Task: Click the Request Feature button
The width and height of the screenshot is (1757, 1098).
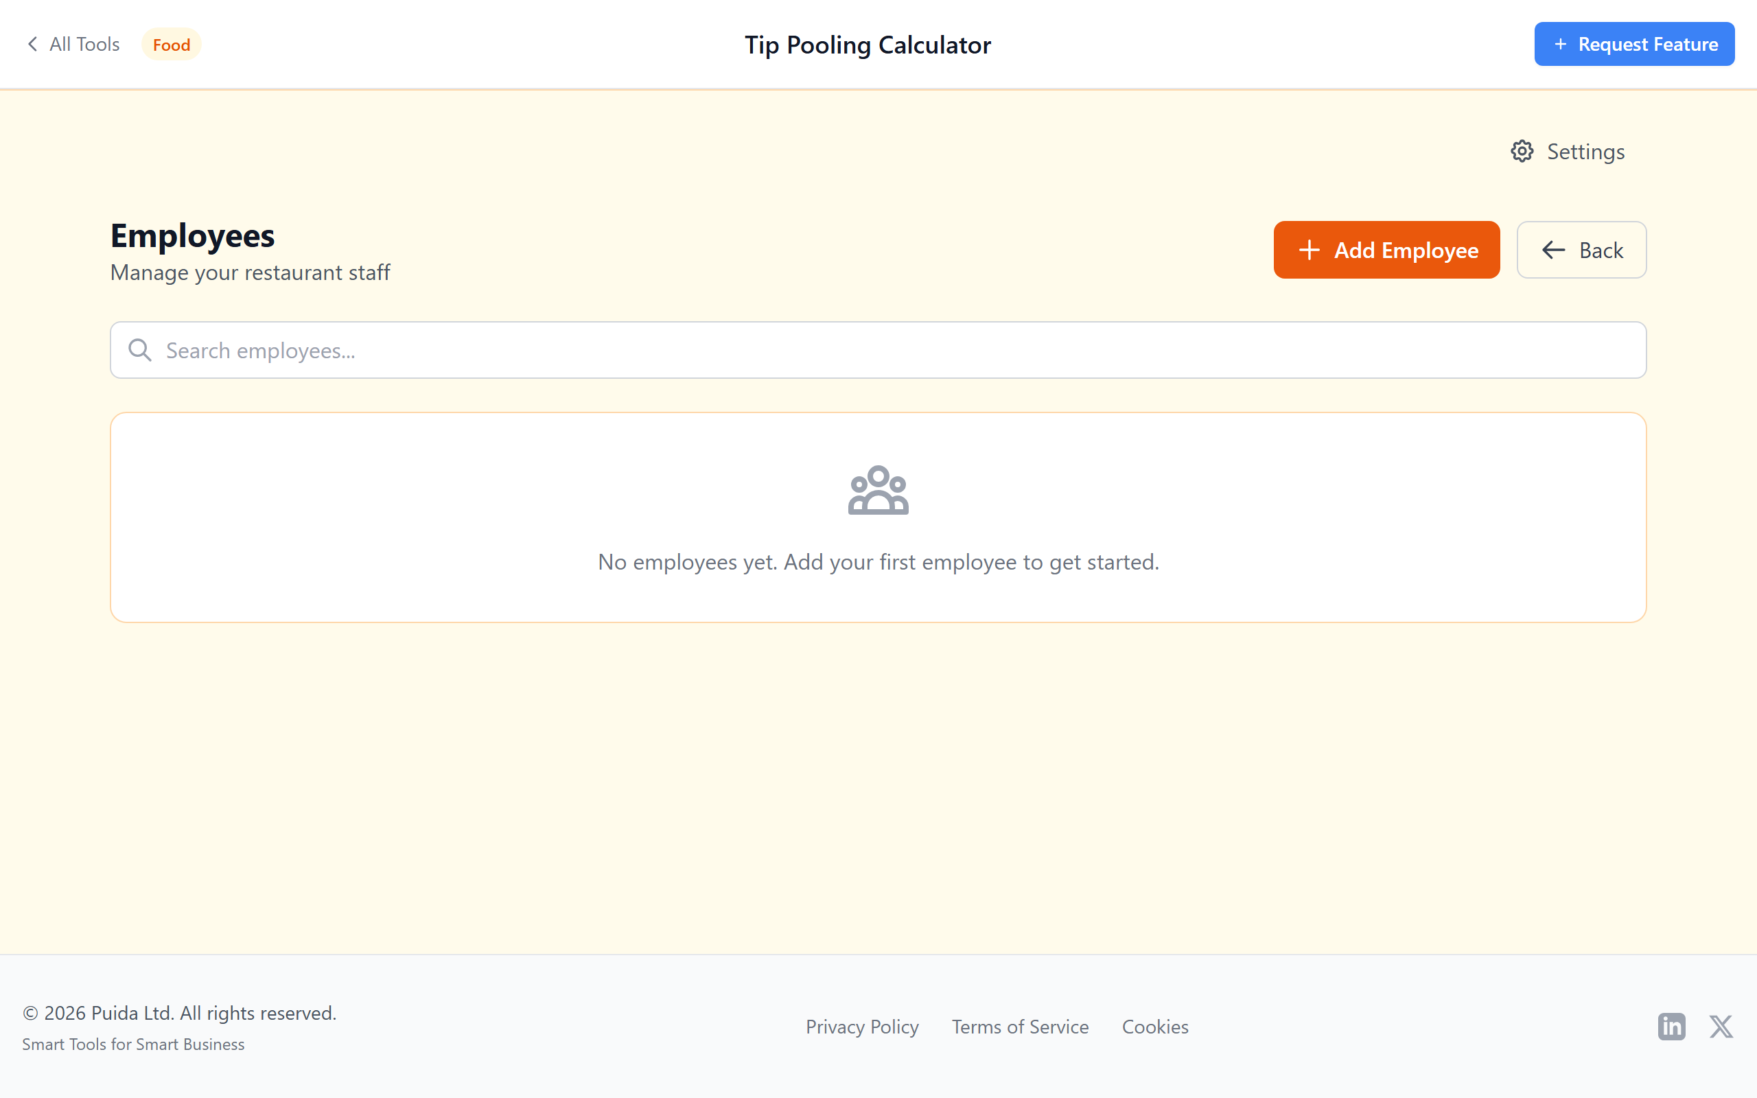Action: click(x=1634, y=43)
